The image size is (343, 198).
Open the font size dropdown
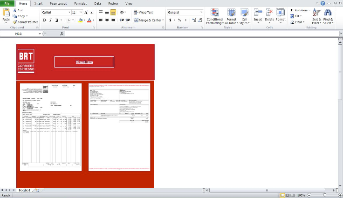[x=81, y=13]
